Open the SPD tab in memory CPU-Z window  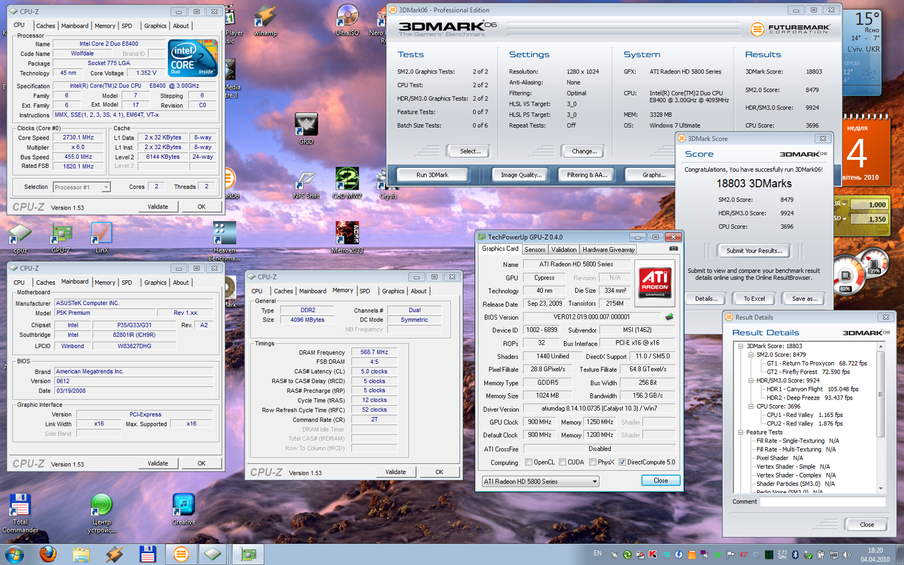pos(365,292)
